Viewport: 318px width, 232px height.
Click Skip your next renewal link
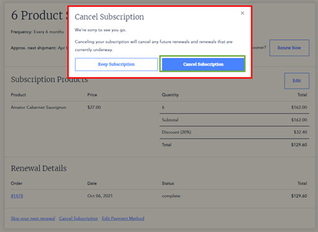coord(33,218)
